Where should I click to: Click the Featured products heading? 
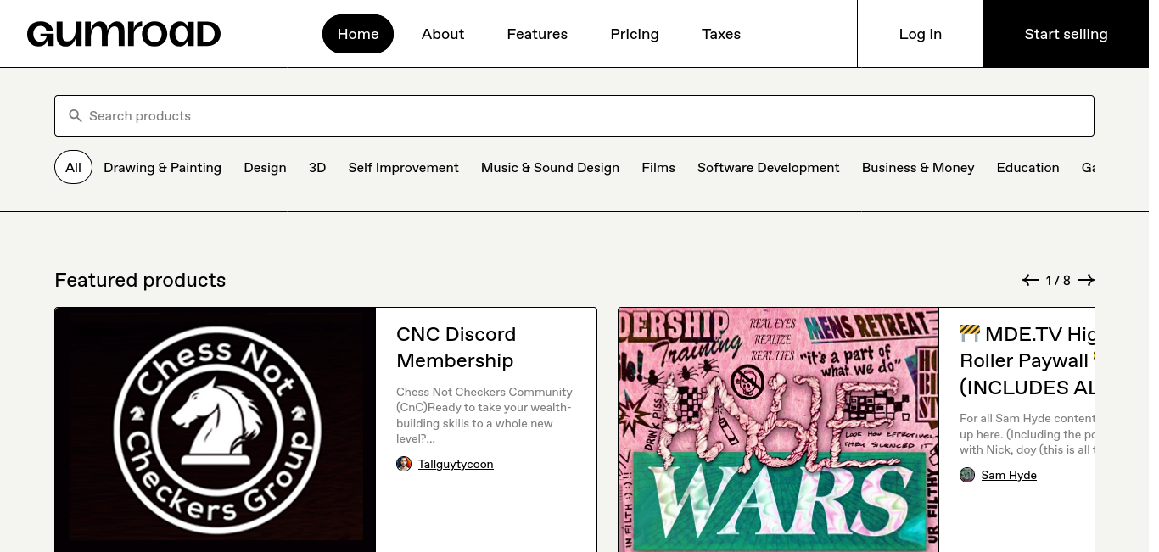[140, 281]
